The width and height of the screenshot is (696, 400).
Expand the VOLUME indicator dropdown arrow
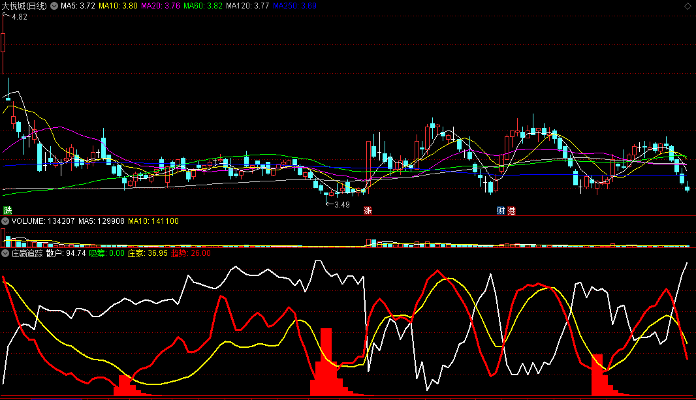point(5,221)
